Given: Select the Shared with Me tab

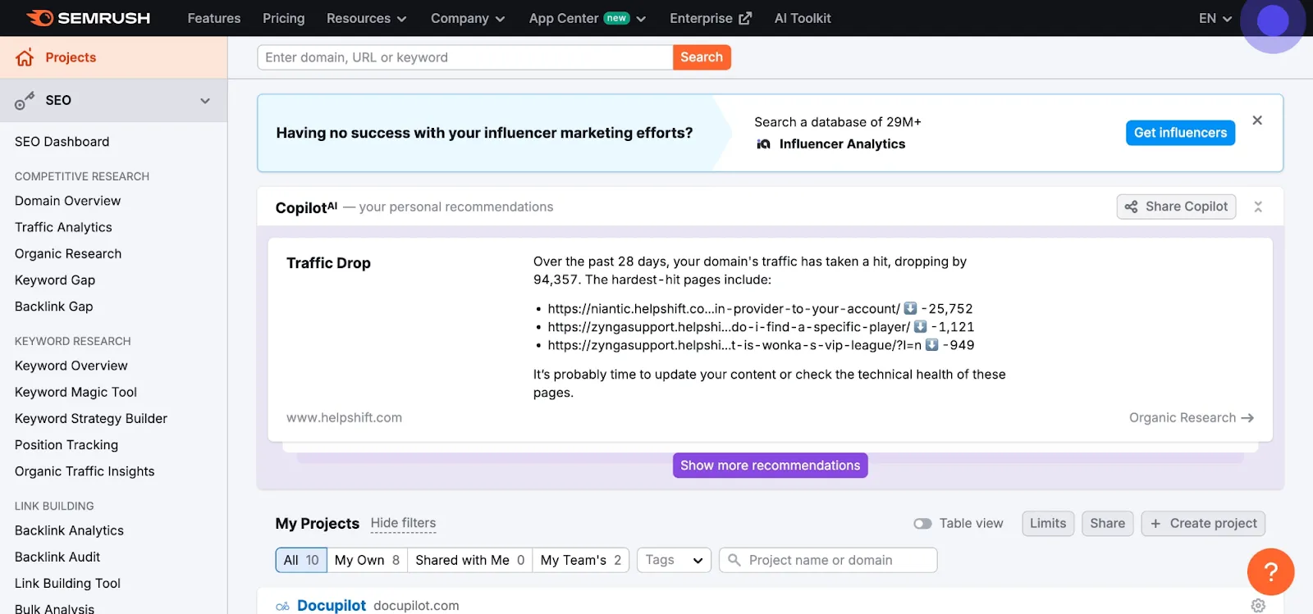Looking at the screenshot, I should (x=469, y=560).
